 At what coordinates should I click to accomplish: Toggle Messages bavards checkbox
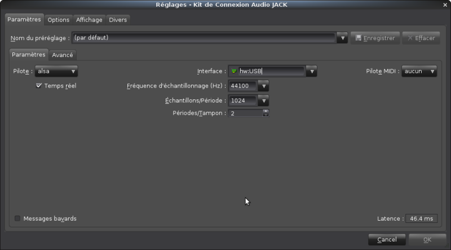pos(17,218)
